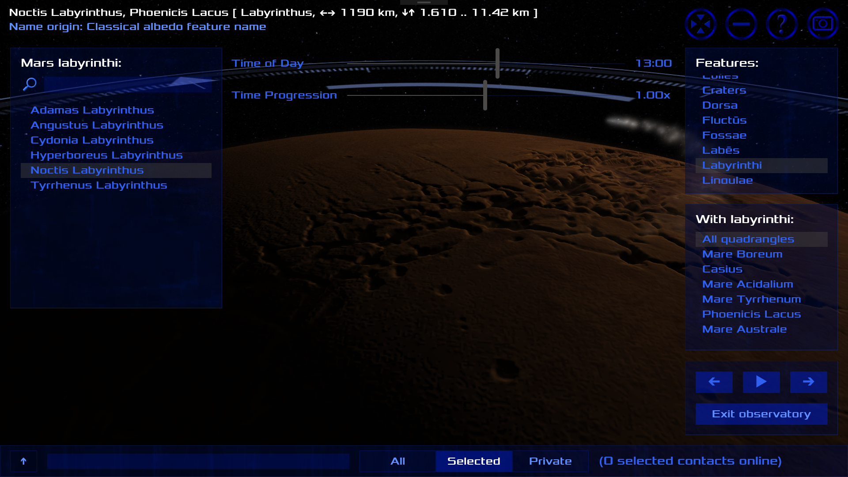Click the chat message input field
This screenshot has width=848, height=477.
[198, 461]
